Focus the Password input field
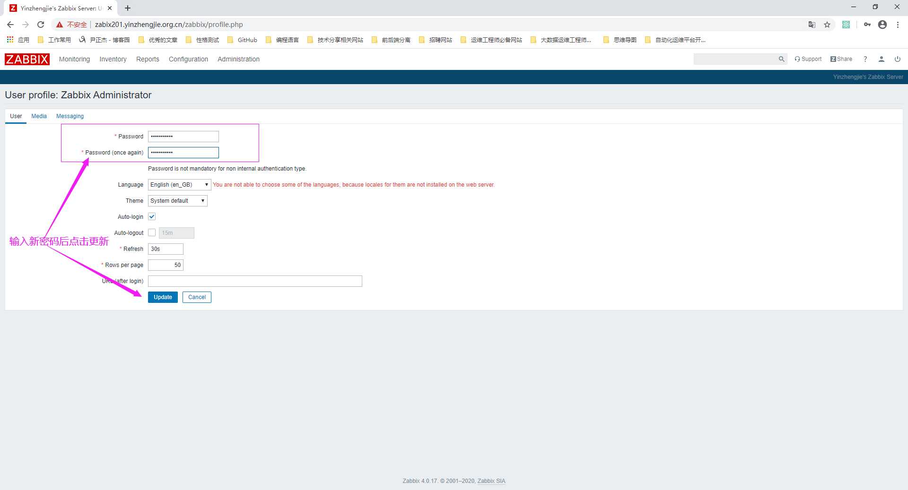This screenshot has height=490, width=908. (x=183, y=137)
